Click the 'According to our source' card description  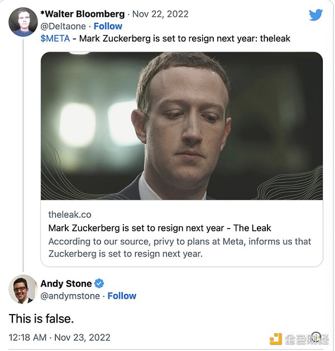[x=179, y=248]
